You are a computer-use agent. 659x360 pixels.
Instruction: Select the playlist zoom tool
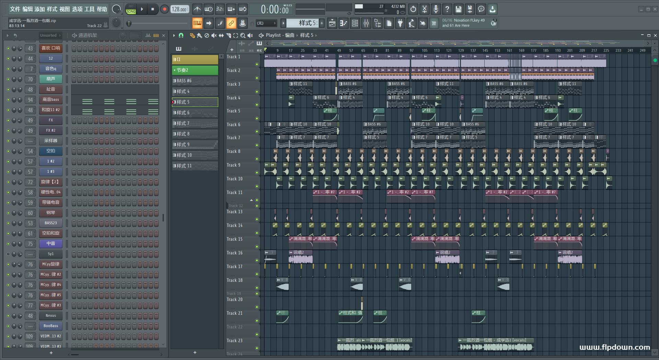coord(243,35)
